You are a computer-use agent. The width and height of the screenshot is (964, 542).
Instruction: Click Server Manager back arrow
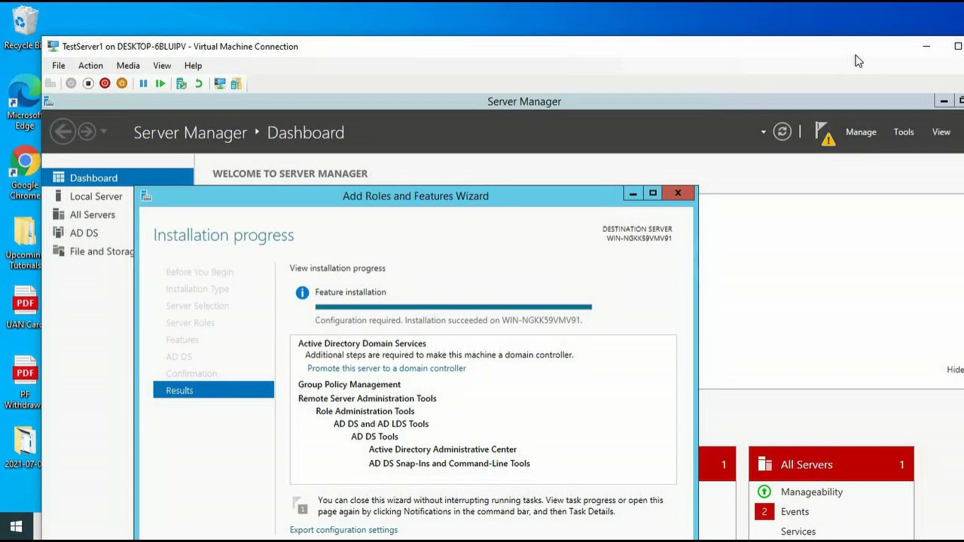click(63, 132)
